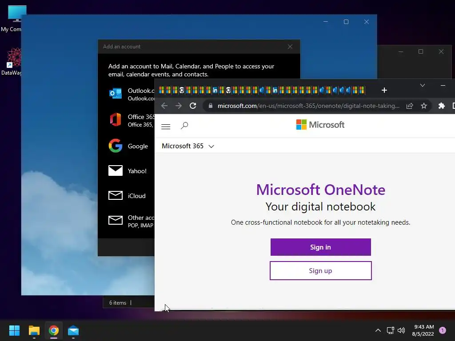Click the volume speaker tray icon

point(401,330)
